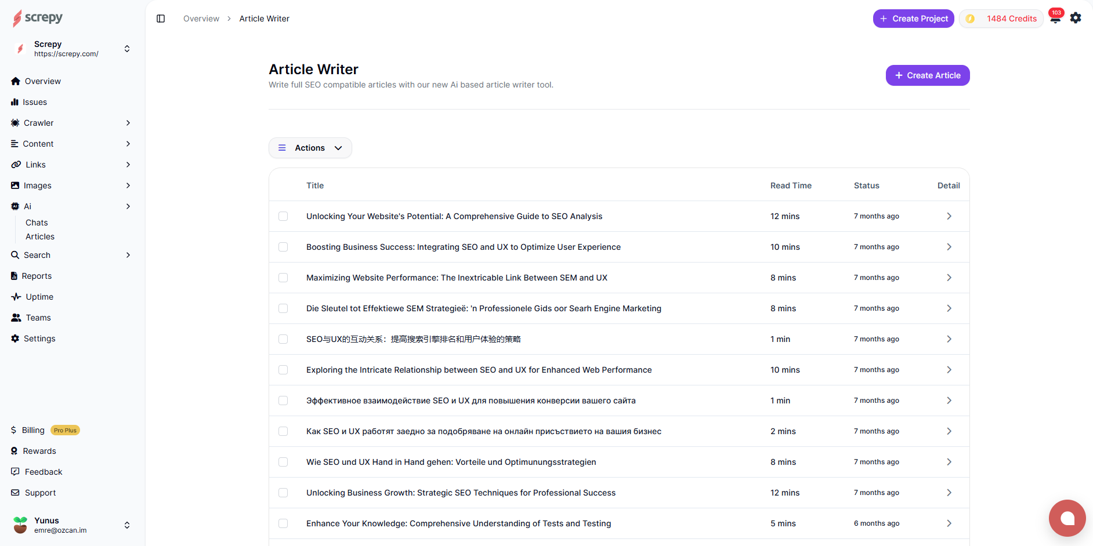Check the article about SEO Analysis guide
The width and height of the screenshot is (1093, 546).
point(283,216)
